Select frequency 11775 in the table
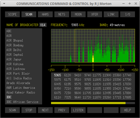The image size is (140, 118). click(x=97, y=75)
